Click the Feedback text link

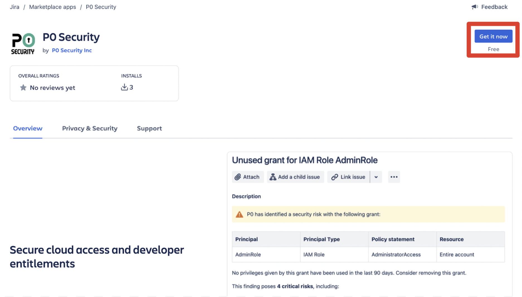[x=494, y=7]
